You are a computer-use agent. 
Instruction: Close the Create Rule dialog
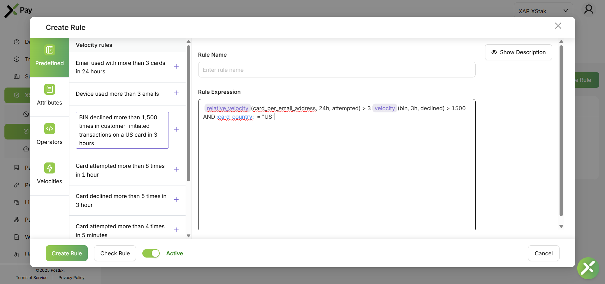(x=558, y=26)
